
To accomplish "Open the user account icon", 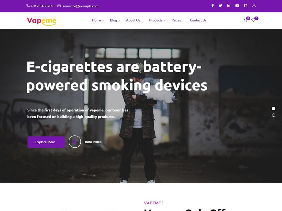I will point(254,5).
